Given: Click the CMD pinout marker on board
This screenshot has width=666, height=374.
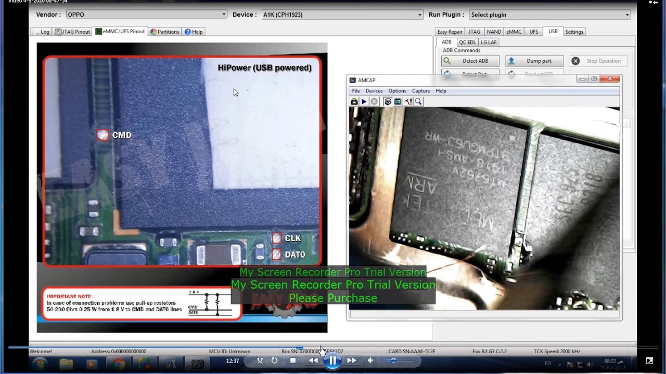Looking at the screenshot, I should (x=103, y=135).
